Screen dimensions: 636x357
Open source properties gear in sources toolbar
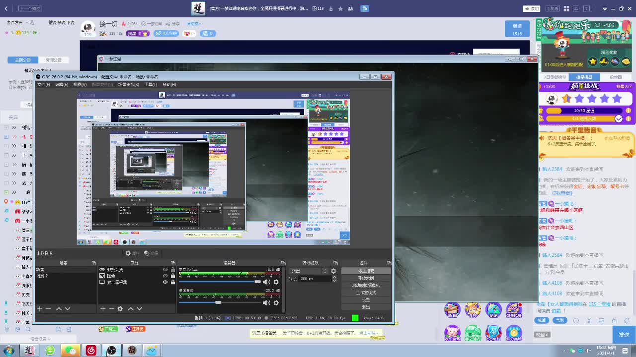pos(120,308)
